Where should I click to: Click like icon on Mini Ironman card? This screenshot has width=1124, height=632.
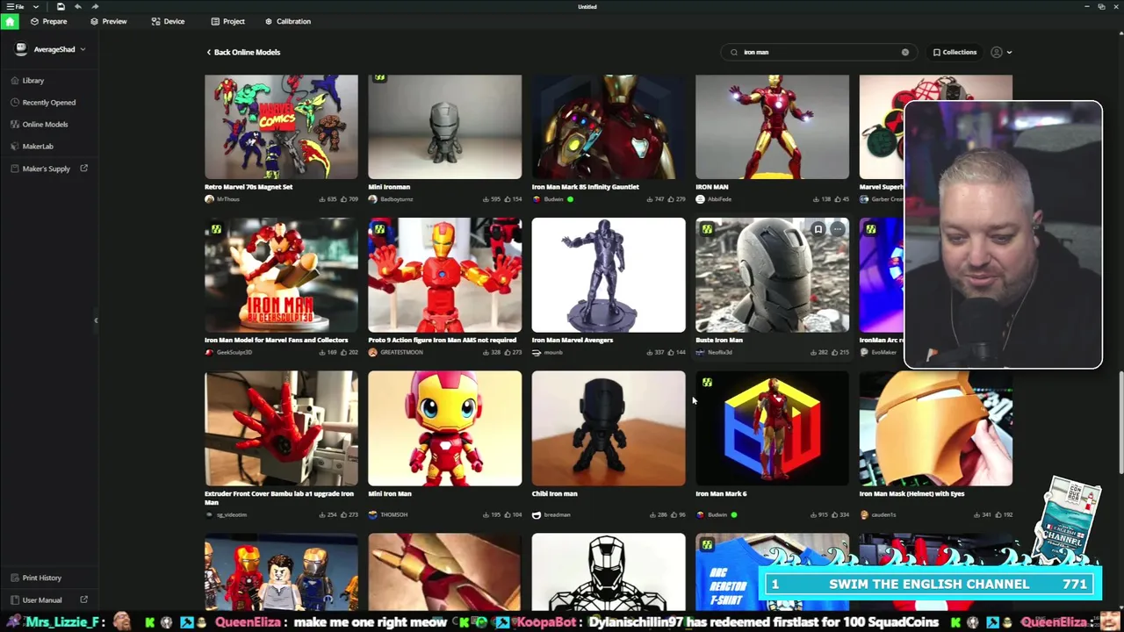point(508,199)
